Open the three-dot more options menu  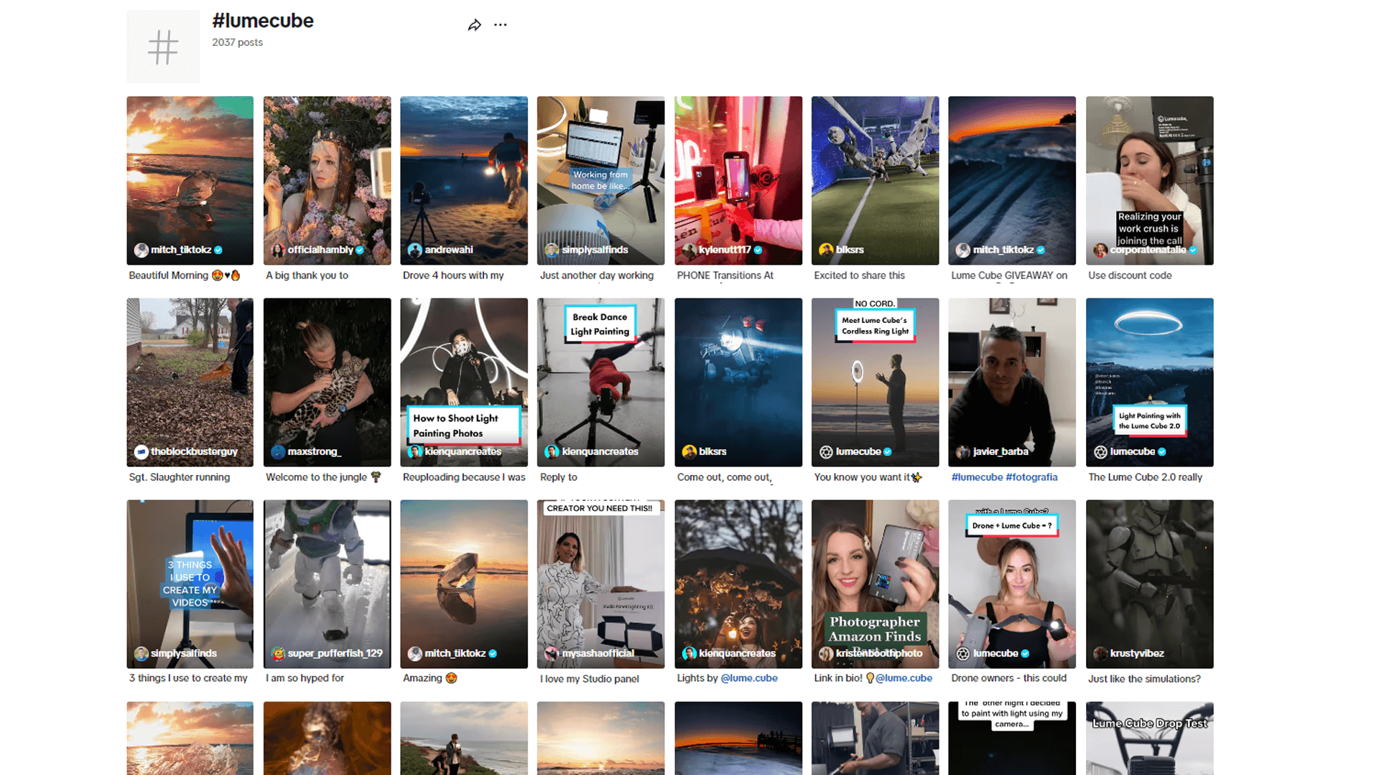pyautogui.click(x=501, y=25)
